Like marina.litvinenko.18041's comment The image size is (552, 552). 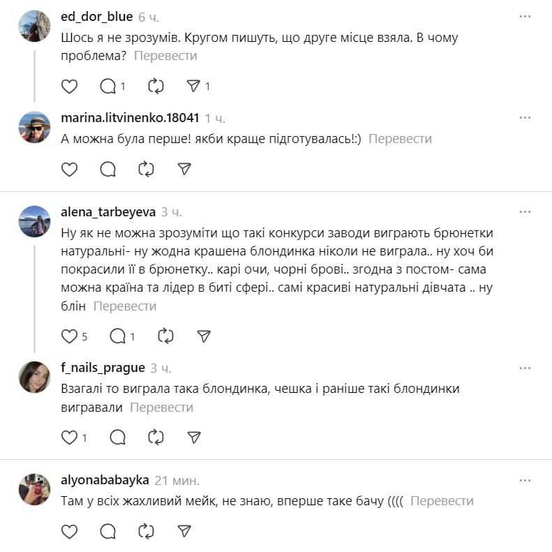[x=69, y=169]
